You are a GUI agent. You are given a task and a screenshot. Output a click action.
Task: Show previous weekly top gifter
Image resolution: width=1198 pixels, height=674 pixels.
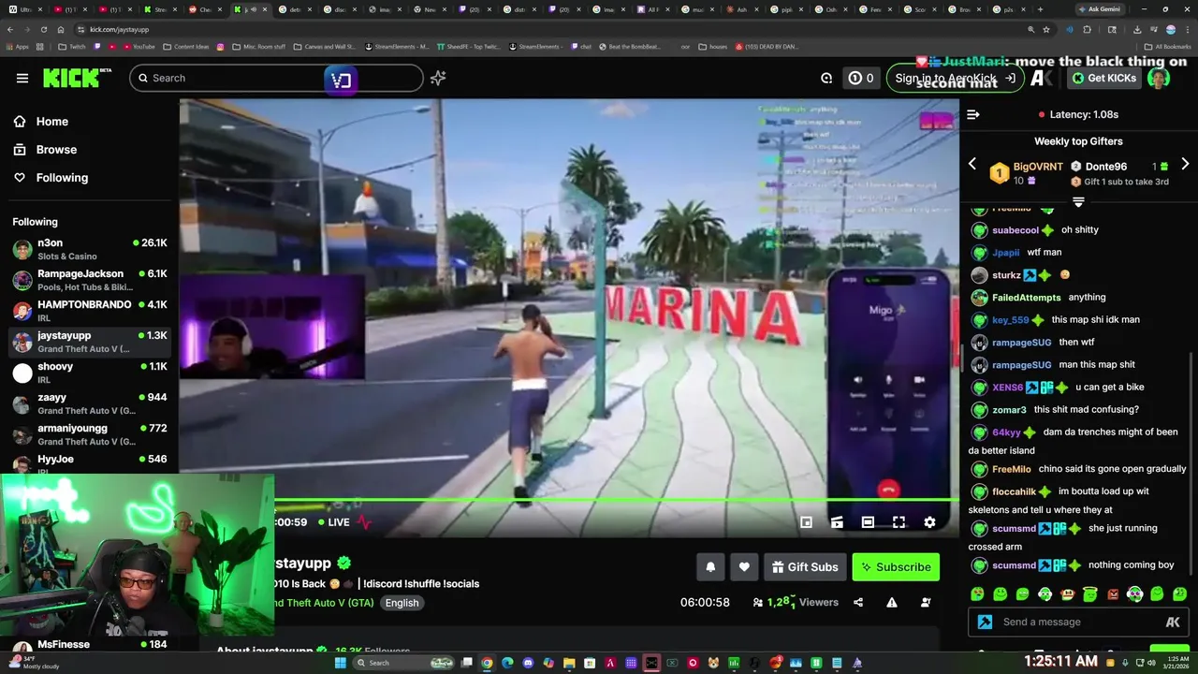coord(972,165)
